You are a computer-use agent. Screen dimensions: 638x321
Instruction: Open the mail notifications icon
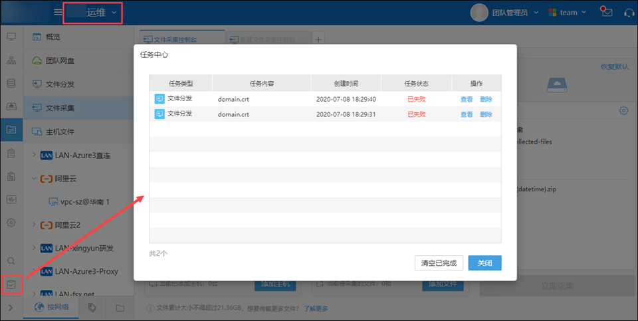click(x=605, y=12)
